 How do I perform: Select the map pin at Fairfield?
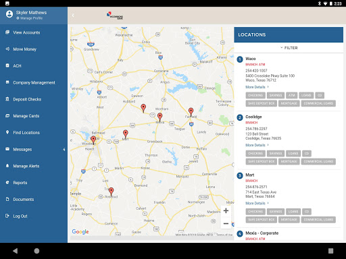tap(191, 112)
